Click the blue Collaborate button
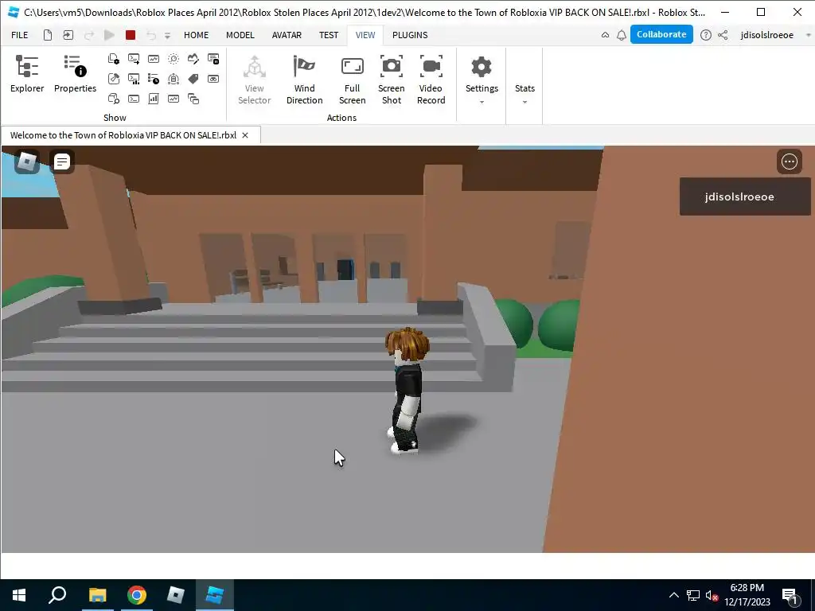 [661, 34]
